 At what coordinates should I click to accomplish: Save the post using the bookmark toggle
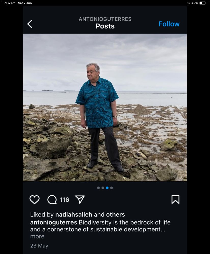click(x=176, y=200)
